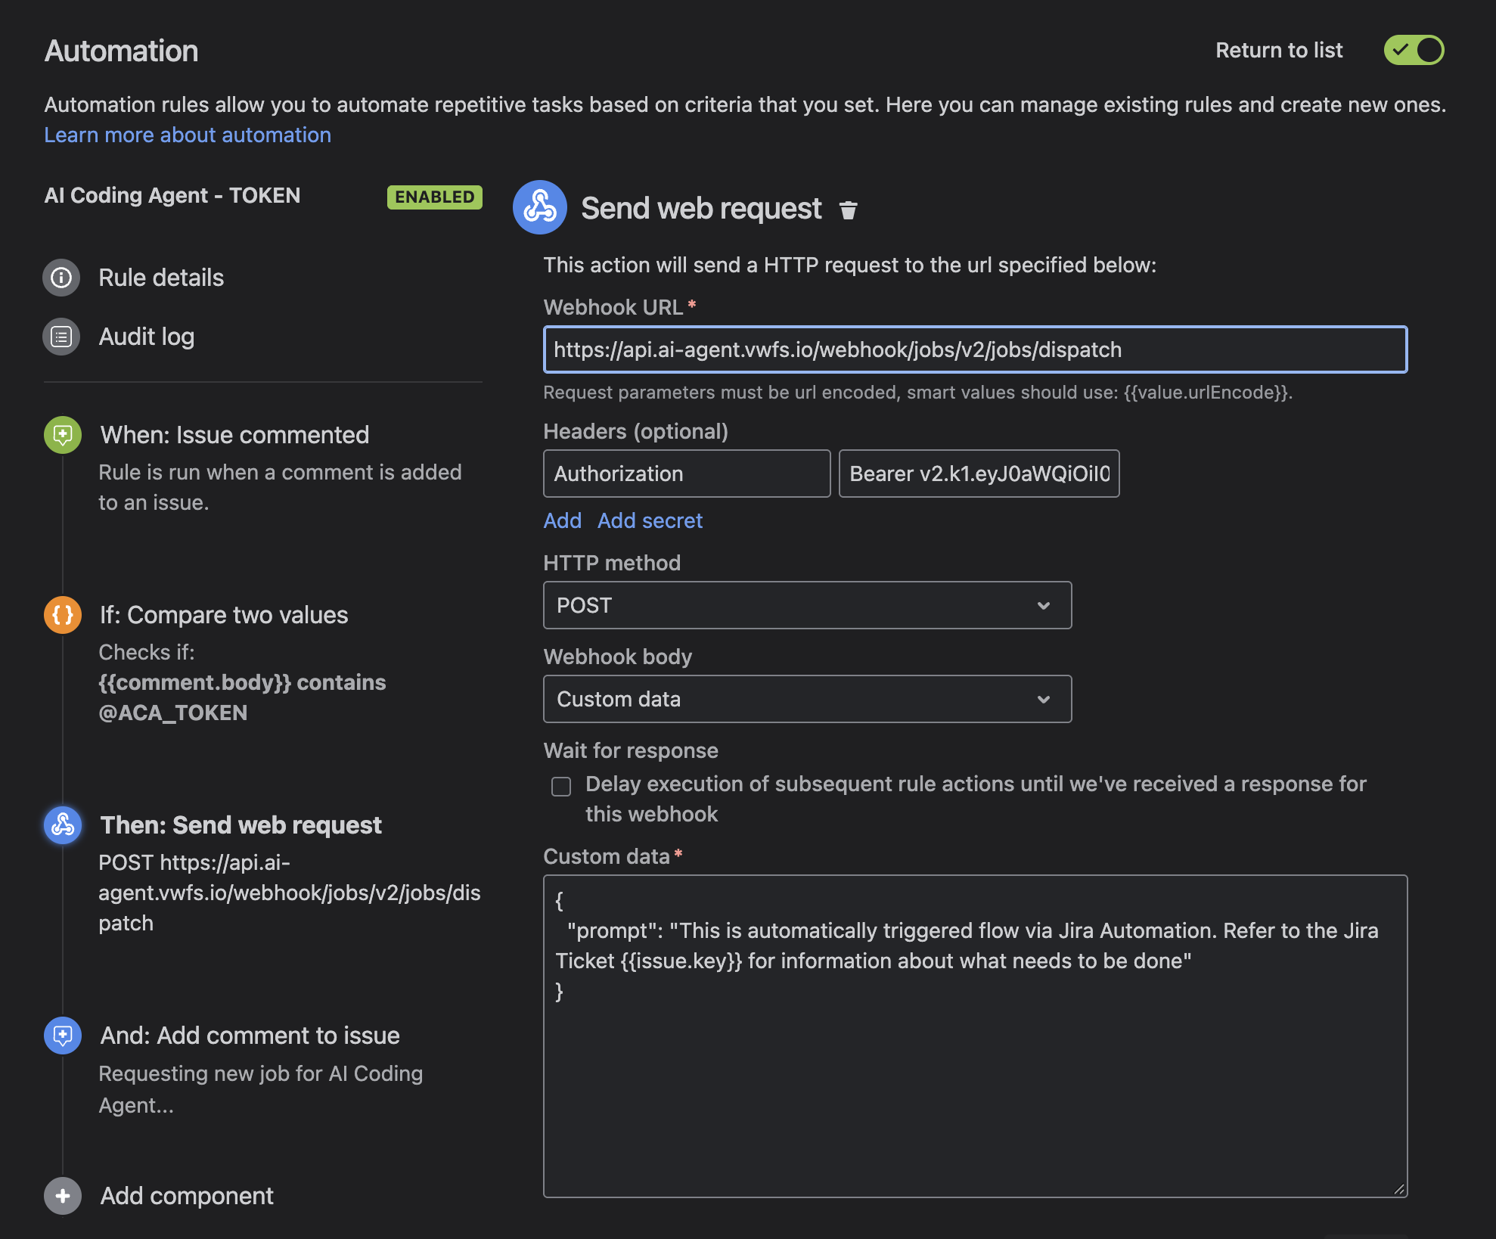Click the Send web request step icon

pyautogui.click(x=63, y=824)
